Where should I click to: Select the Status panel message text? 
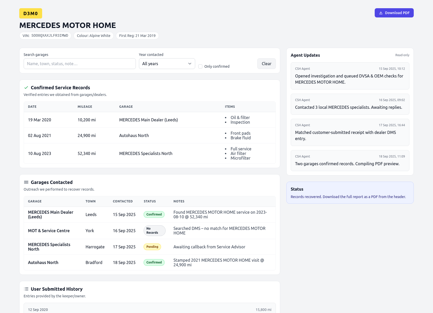click(348, 197)
